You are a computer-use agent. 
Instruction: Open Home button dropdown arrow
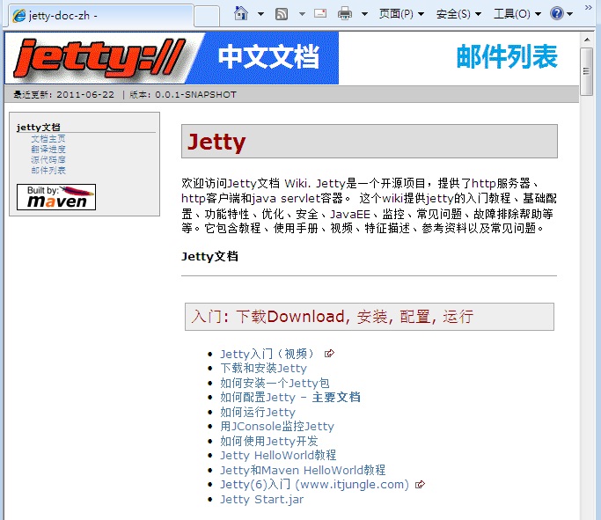260,14
